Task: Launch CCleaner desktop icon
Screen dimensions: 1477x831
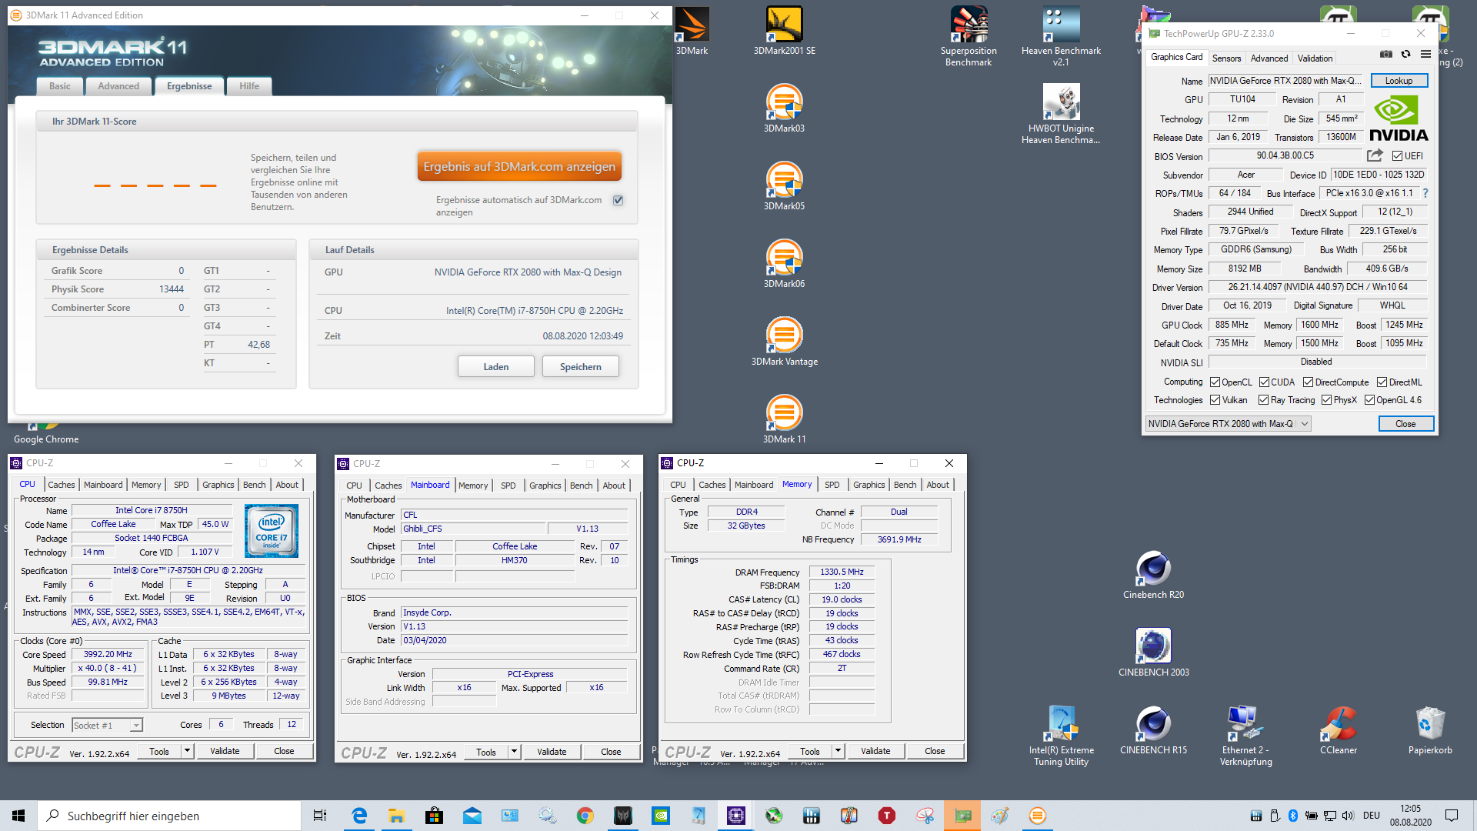Action: pos(1338,730)
